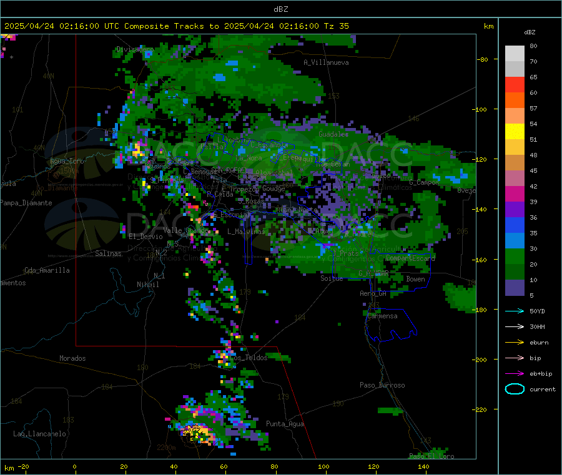Screen dimensions: 562x475
Task: Click the 'Salinas' map label
Action: [108, 253]
